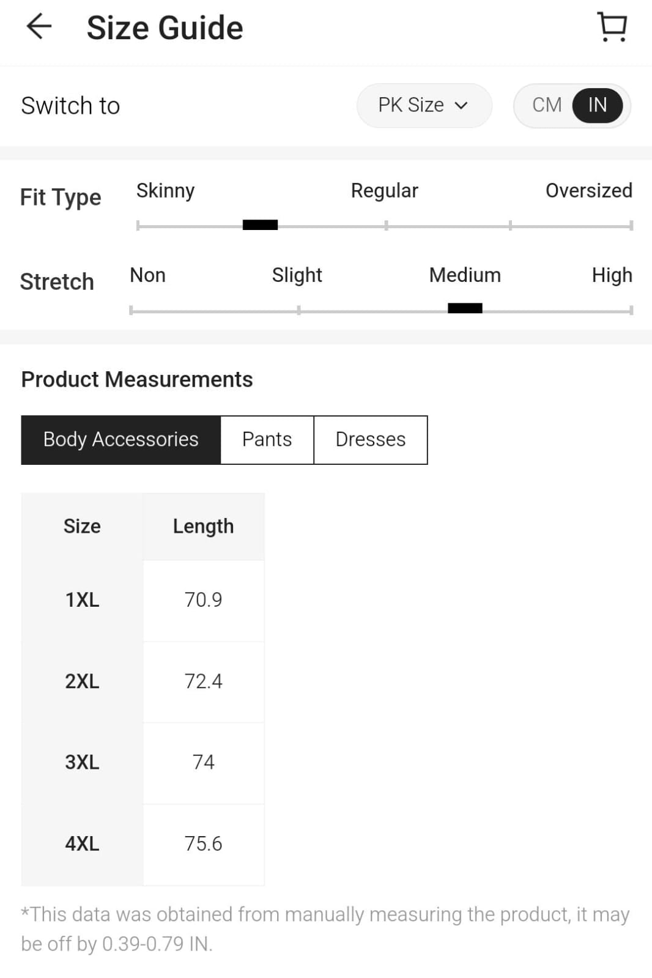Tap the 1XL size row
652x978 pixels.
point(143,600)
